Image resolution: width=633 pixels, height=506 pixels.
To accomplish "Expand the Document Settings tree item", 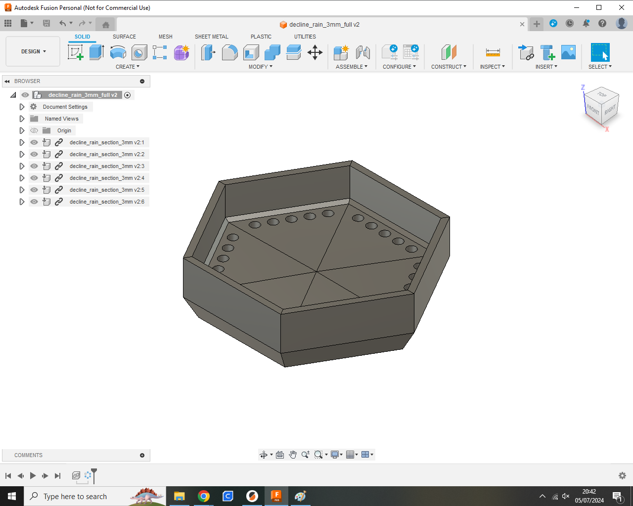I will click(21, 107).
